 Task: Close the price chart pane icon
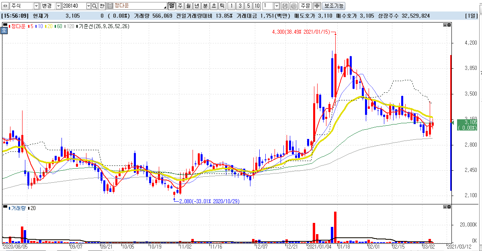449,25
